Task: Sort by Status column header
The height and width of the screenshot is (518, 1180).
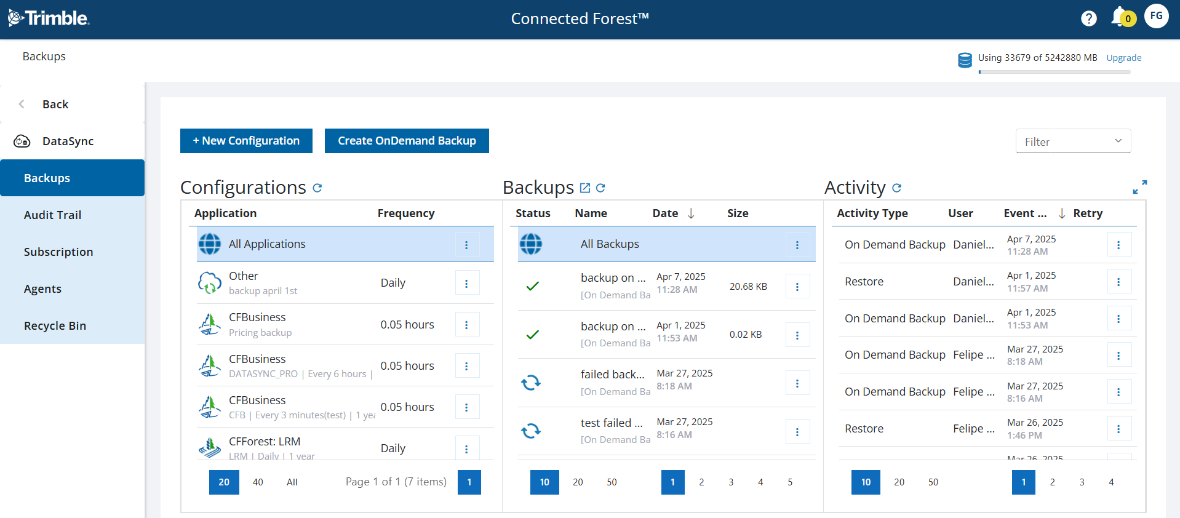Action: (x=533, y=213)
